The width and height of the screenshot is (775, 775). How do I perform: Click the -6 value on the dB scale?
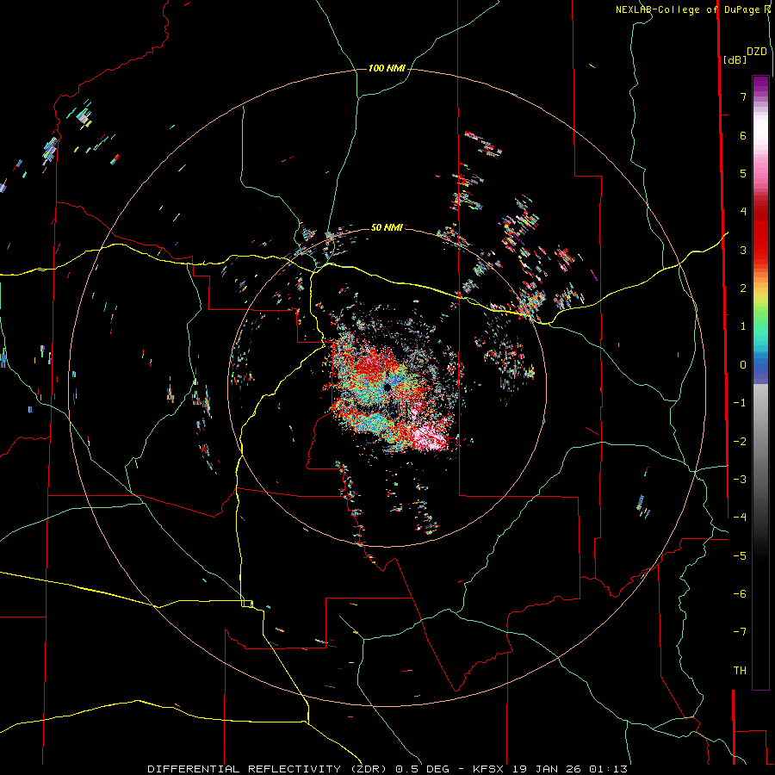740,593
